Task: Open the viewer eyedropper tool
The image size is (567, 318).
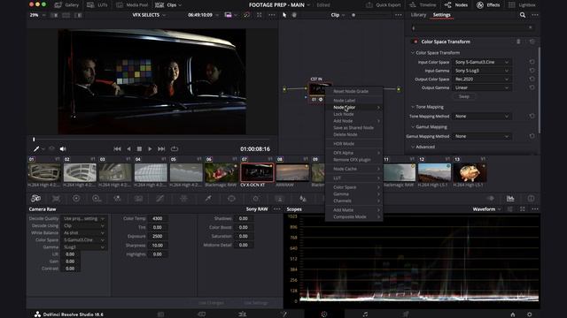Action: [36, 149]
